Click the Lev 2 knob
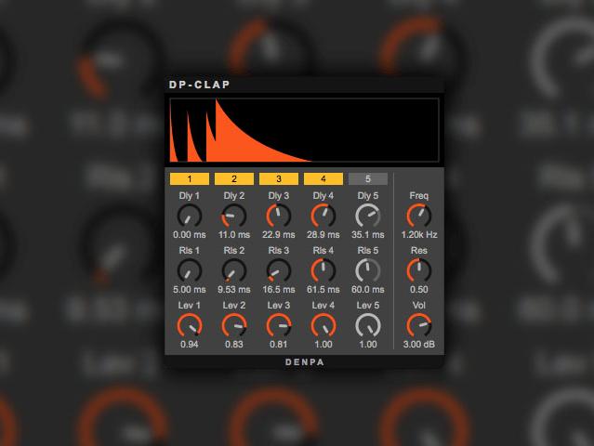This screenshot has height=446, width=594. coord(234,325)
